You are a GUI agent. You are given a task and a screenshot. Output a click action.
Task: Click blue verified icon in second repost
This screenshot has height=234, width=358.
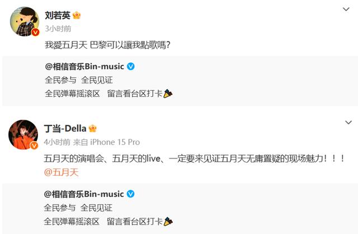coord(131,194)
